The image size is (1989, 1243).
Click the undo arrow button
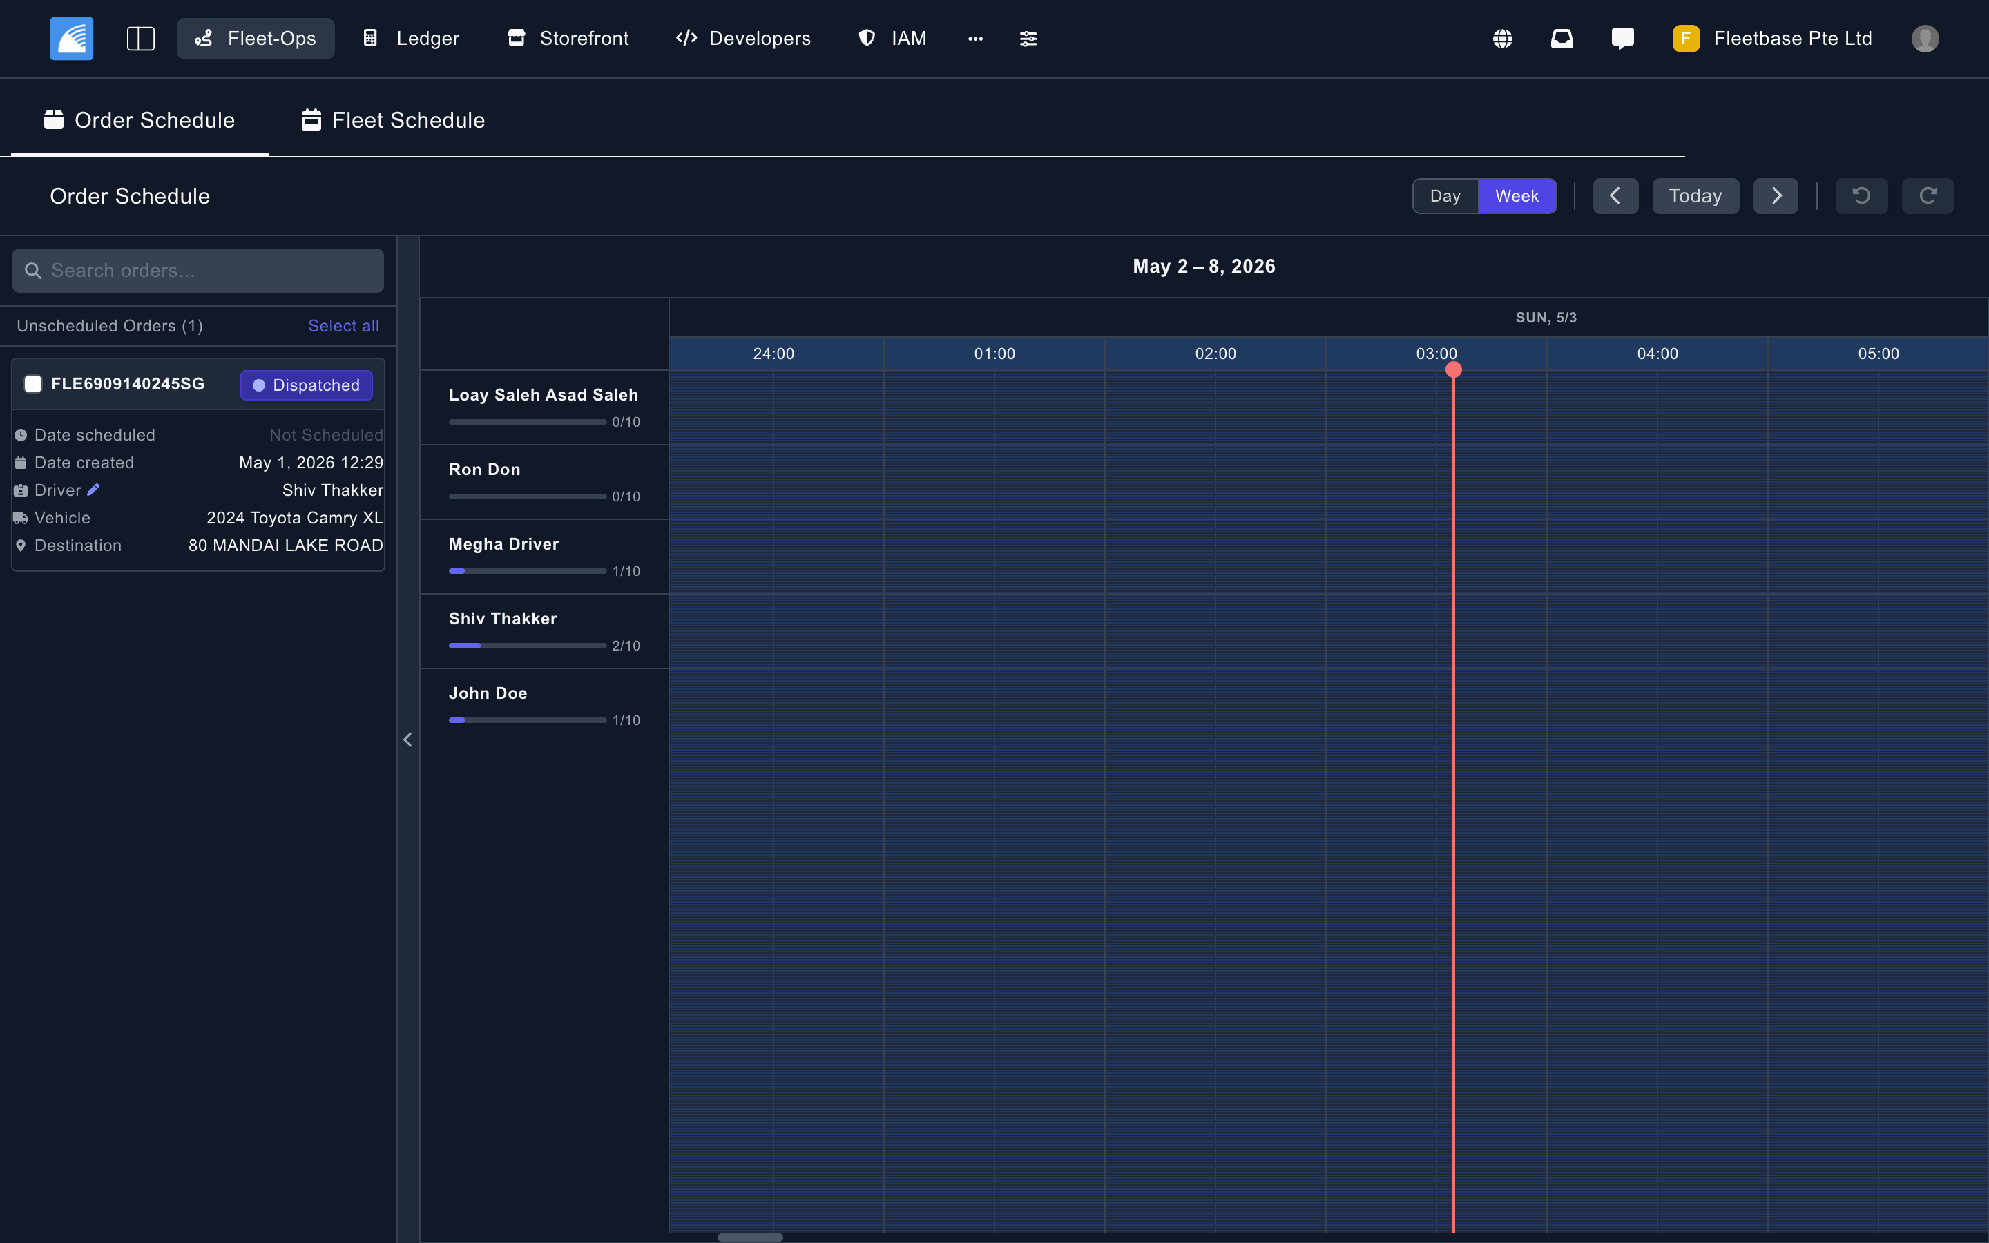(1862, 195)
